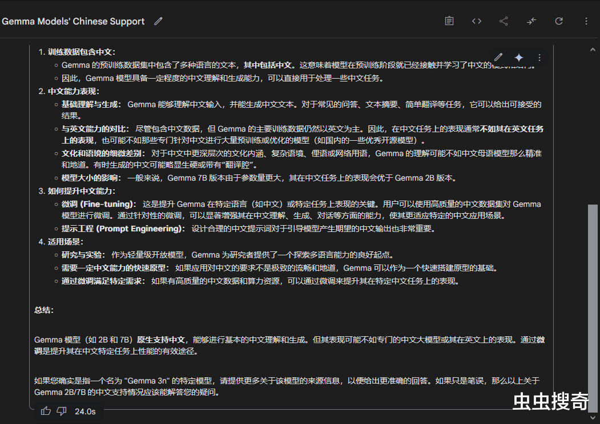Screen dimensions: 600x424
Task: Click the 总结 heading
Action: [43, 310]
